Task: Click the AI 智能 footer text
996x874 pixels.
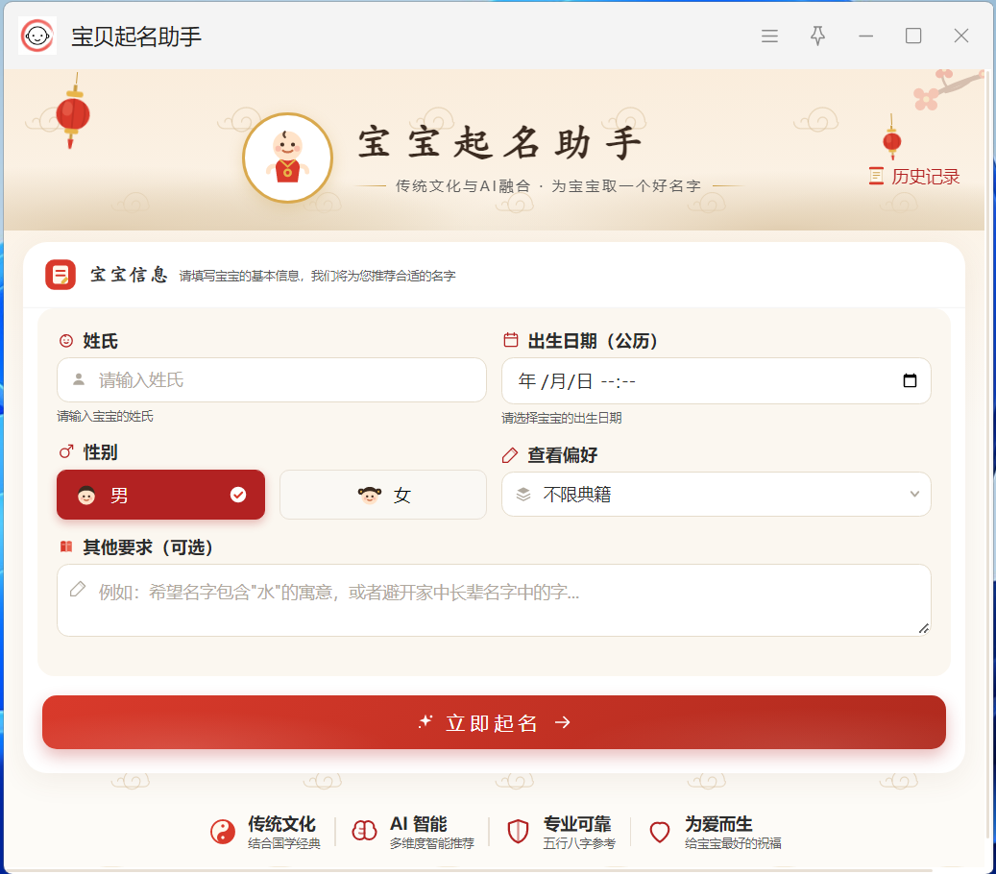Action: click(x=419, y=824)
